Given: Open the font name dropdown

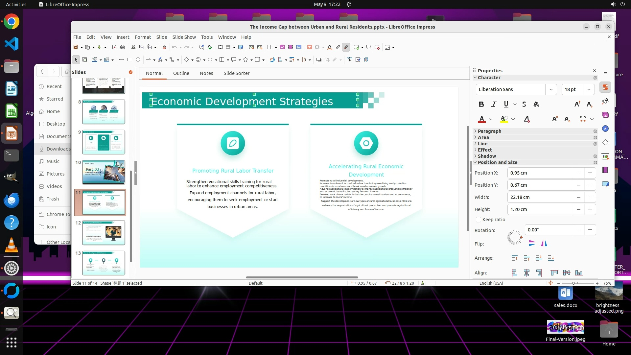Looking at the screenshot, I should click(551, 89).
